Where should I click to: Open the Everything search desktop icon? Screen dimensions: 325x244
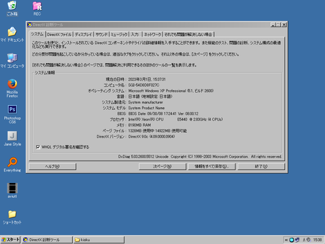pyautogui.click(x=12, y=165)
